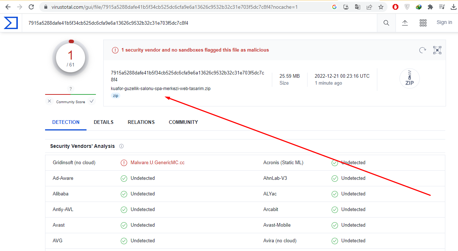Click the translate page icon
Image resolution: width=458 pixels, height=251 pixels.
[x=358, y=7]
